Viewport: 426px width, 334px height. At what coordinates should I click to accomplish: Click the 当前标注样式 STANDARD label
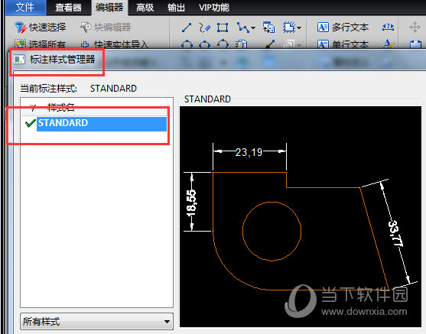point(78,89)
